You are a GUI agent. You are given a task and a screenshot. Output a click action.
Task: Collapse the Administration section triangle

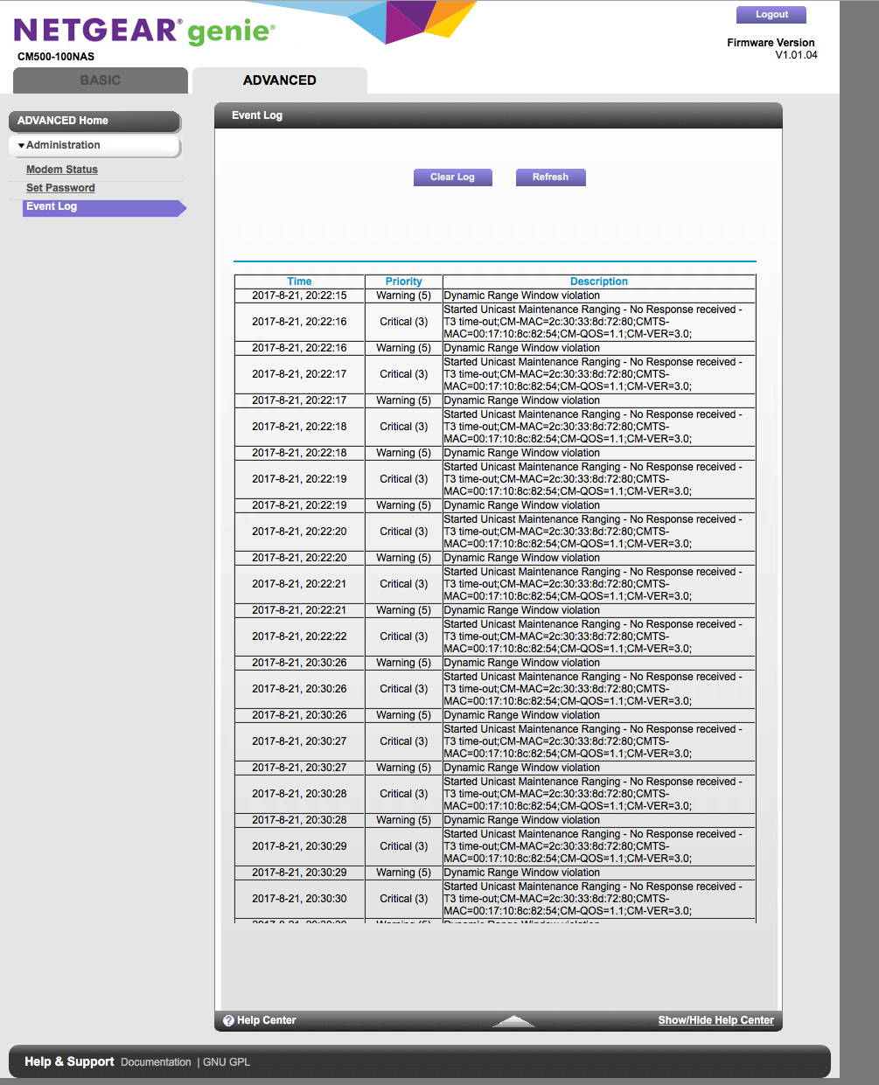pyautogui.click(x=21, y=145)
